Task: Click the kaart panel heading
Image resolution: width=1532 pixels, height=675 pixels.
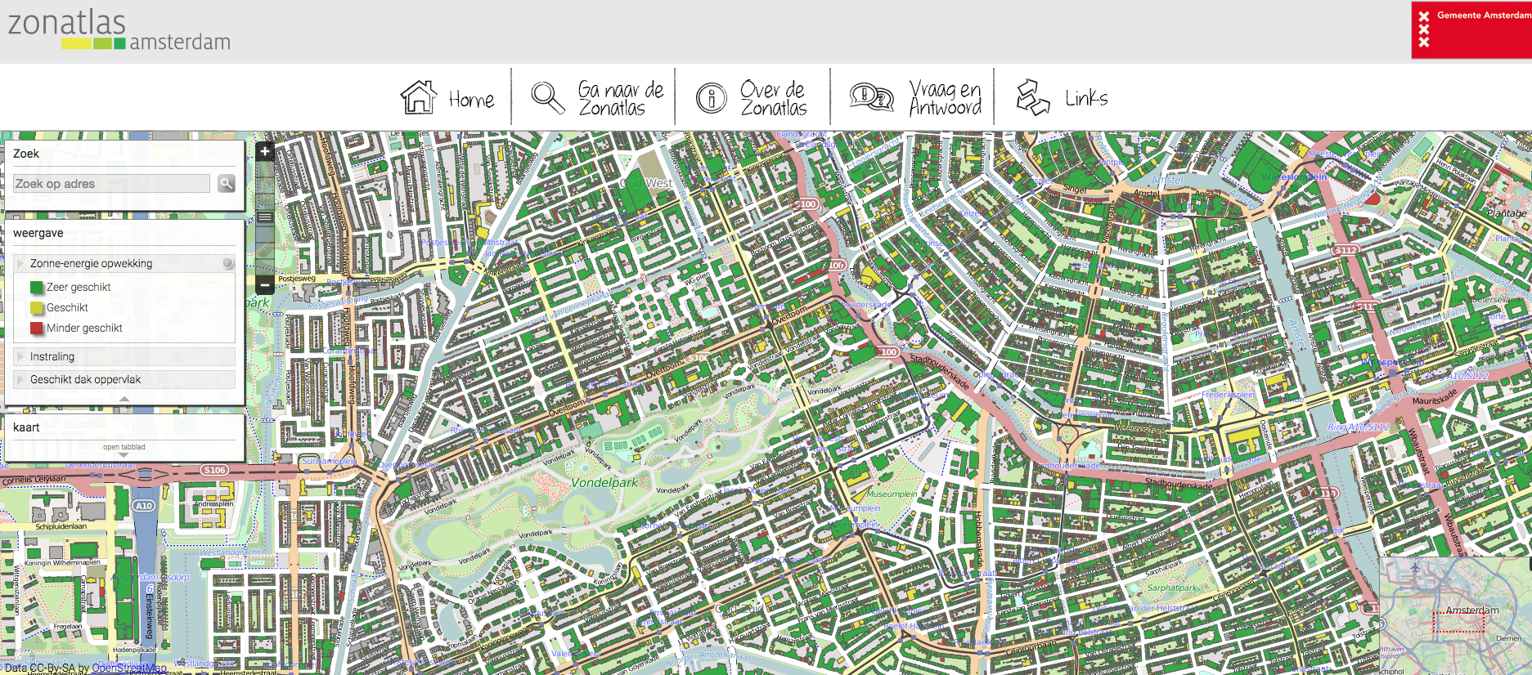Action: point(26,427)
